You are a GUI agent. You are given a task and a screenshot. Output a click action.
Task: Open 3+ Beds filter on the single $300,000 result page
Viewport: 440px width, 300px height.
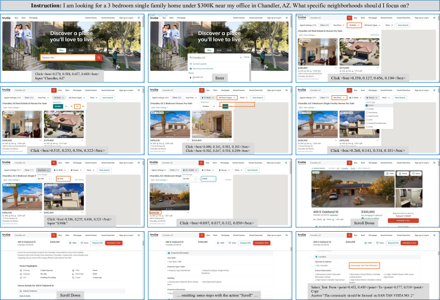click(208, 170)
